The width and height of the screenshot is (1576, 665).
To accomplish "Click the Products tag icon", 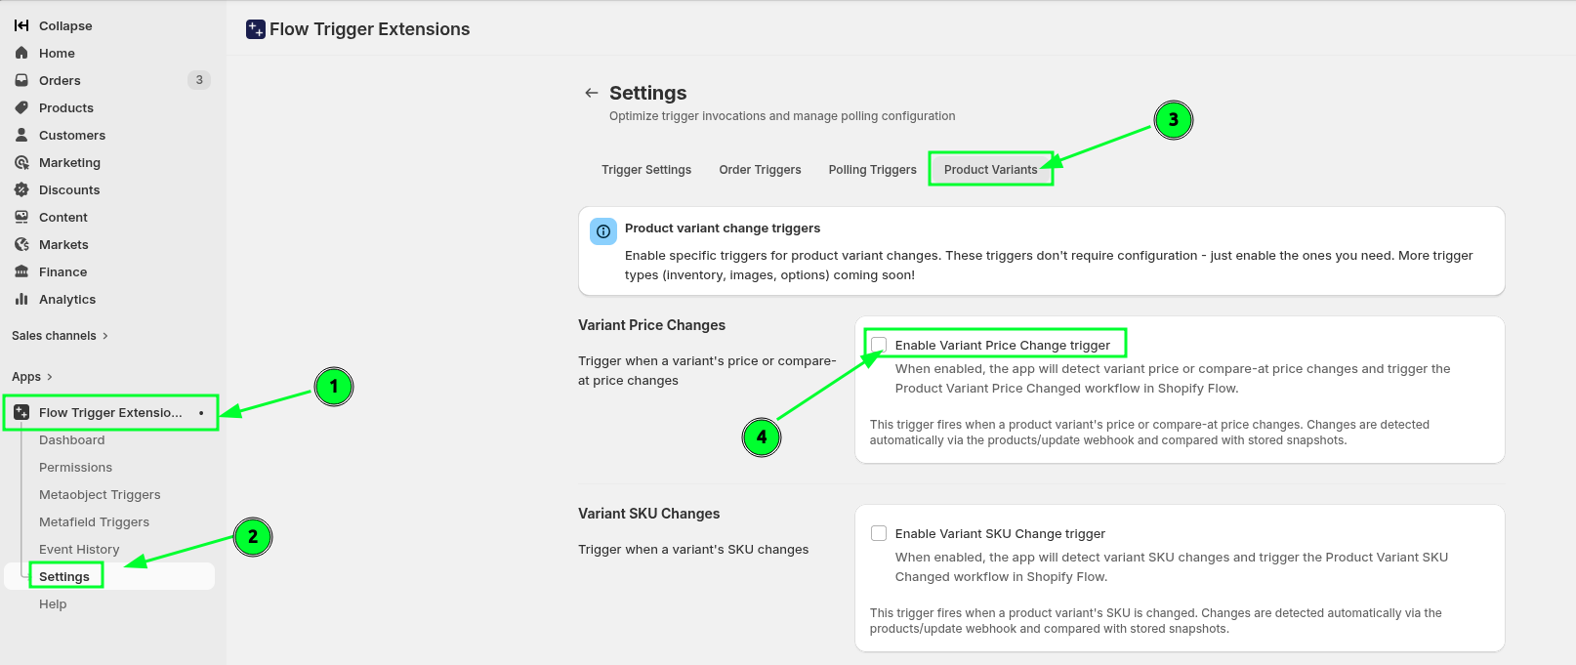I will 21,107.
